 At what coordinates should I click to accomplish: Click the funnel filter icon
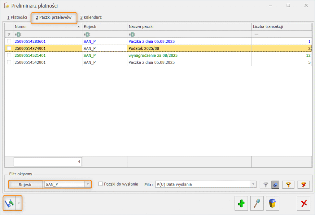[265, 185]
